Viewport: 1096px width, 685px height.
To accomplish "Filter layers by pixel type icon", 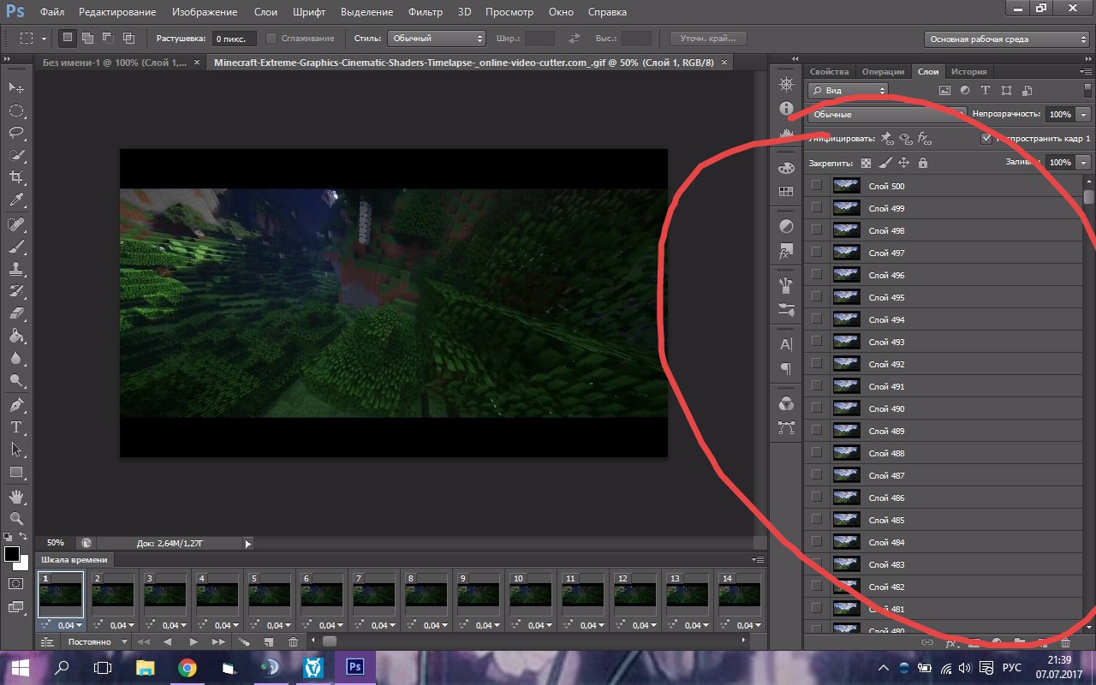I will click(945, 90).
